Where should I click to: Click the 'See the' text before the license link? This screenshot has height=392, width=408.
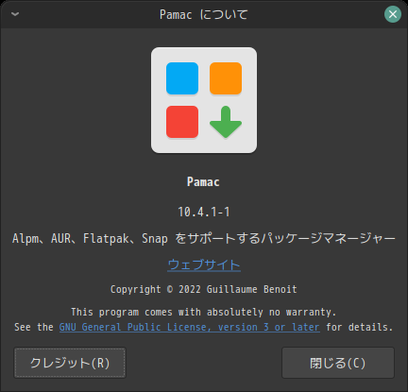point(34,327)
